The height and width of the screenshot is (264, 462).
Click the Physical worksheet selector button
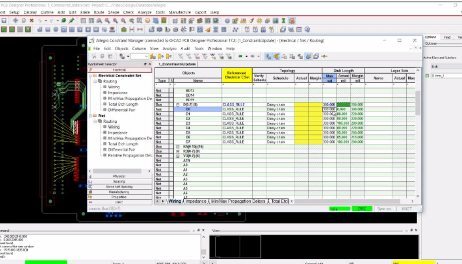[120, 176]
